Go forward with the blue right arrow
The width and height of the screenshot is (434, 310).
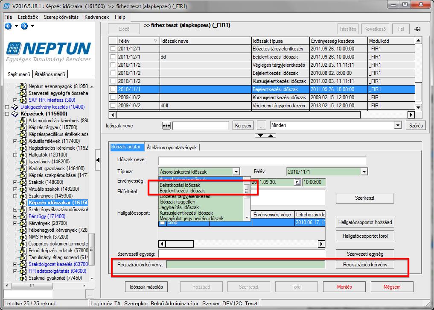(24, 26)
